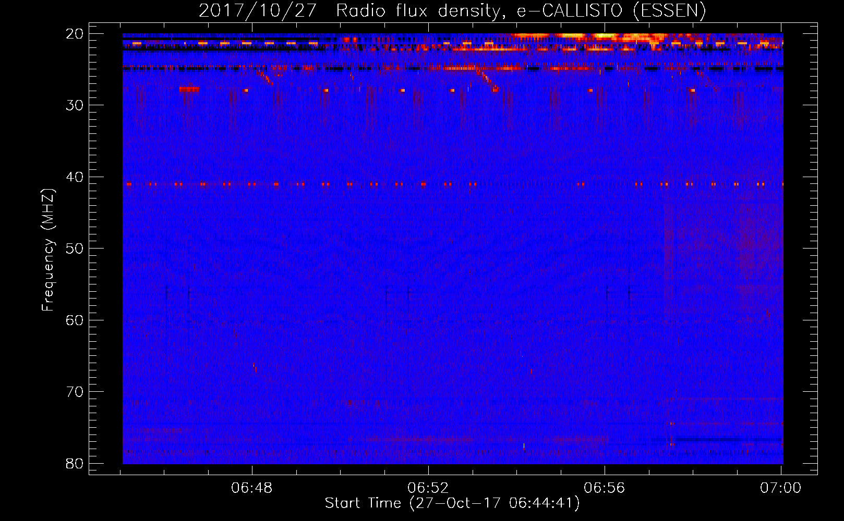Click frequency tick label 70

coord(75,392)
